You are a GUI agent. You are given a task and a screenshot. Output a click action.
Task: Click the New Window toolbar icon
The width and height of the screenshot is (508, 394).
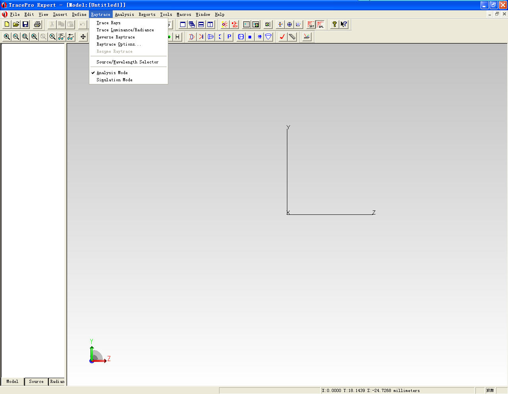pos(183,25)
